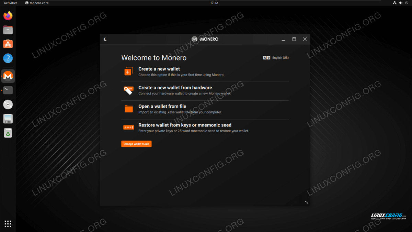Screen dimensions: 412x232
Task: Open the text editor dock icon
Action: (8, 119)
